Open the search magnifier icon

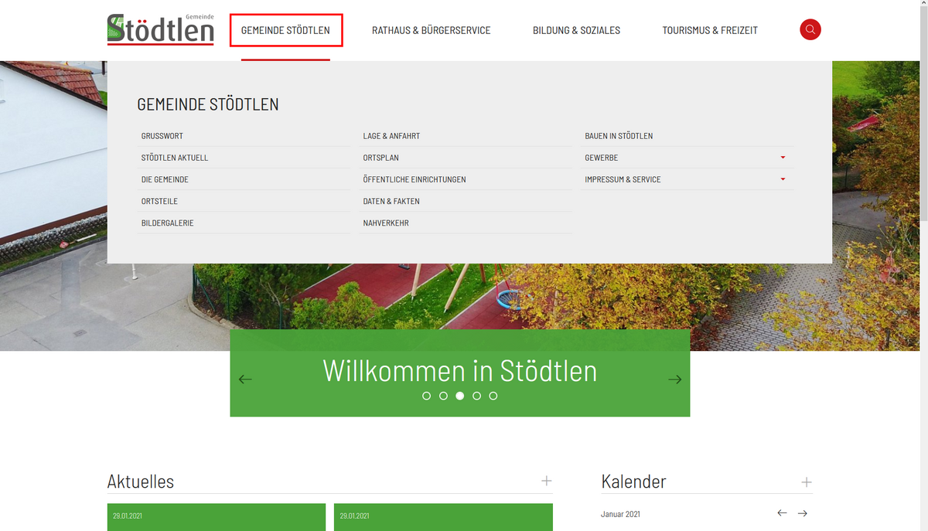[x=810, y=29]
